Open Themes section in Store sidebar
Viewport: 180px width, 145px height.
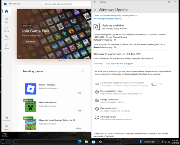coord(6,46)
